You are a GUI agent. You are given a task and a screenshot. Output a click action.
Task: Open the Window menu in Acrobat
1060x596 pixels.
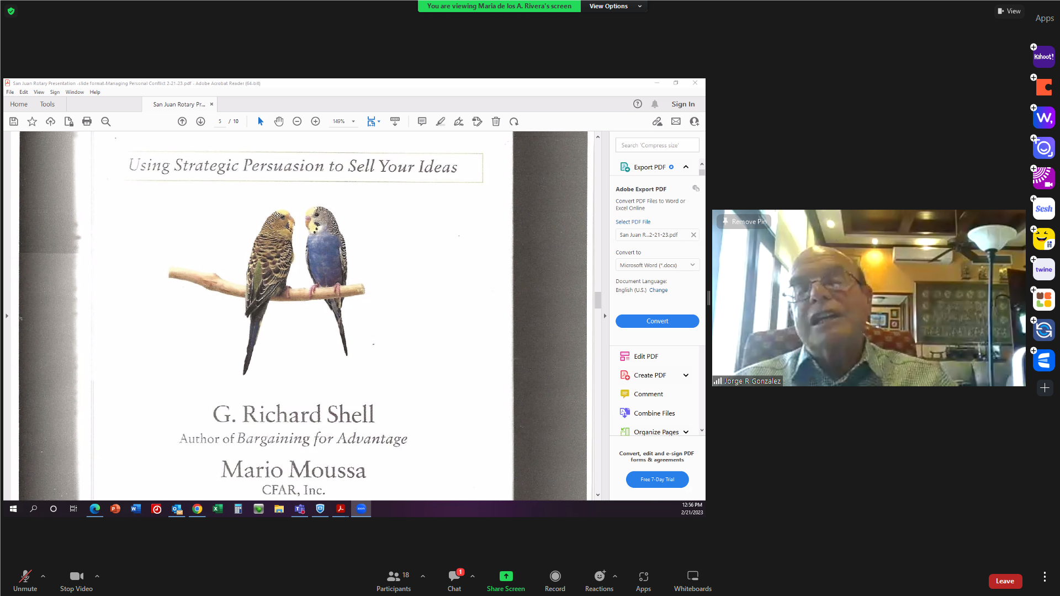[x=75, y=92]
